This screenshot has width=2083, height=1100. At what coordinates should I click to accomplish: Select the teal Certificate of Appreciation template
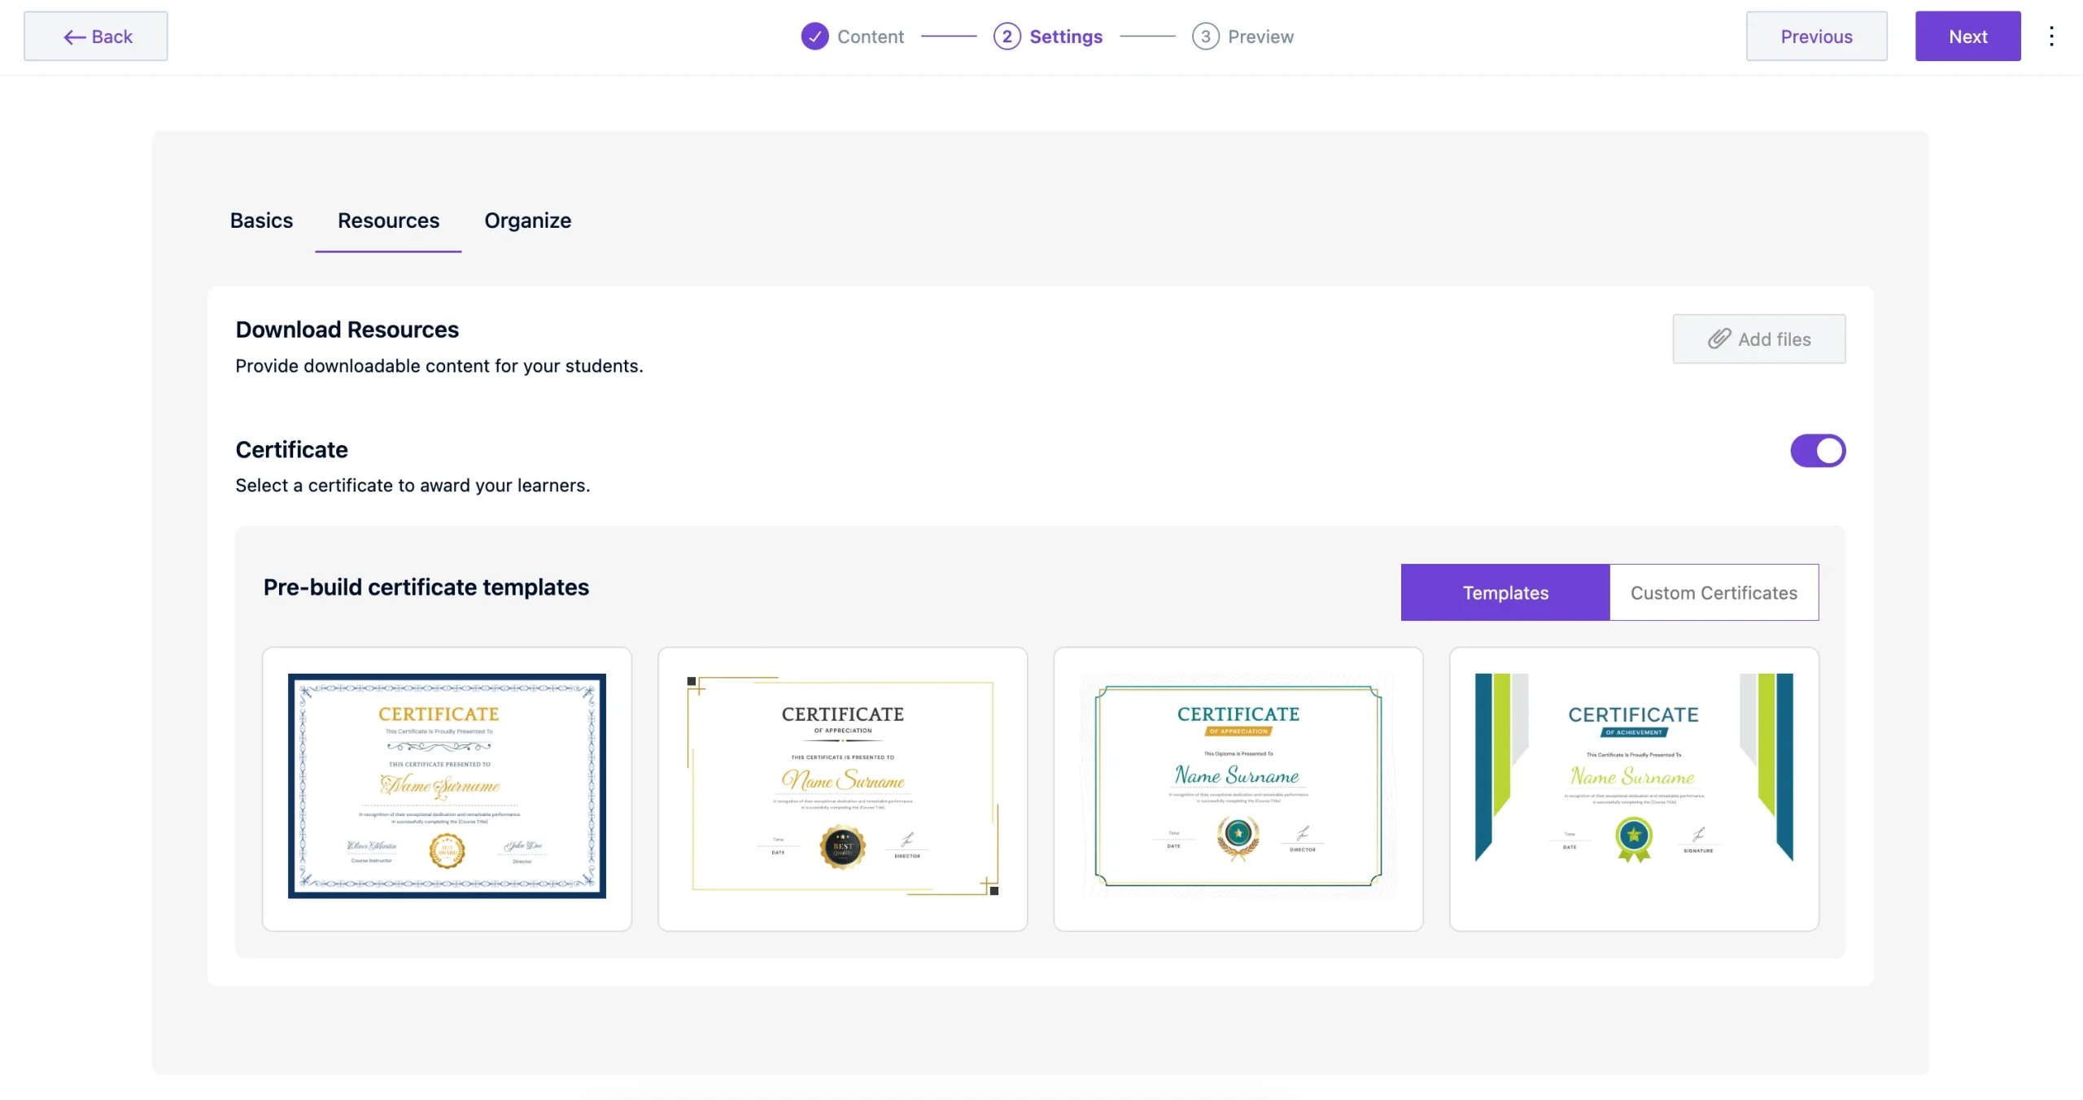click(1237, 787)
